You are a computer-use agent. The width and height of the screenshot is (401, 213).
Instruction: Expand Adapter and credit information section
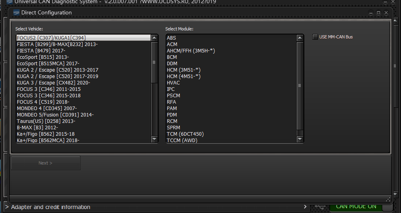point(156,207)
